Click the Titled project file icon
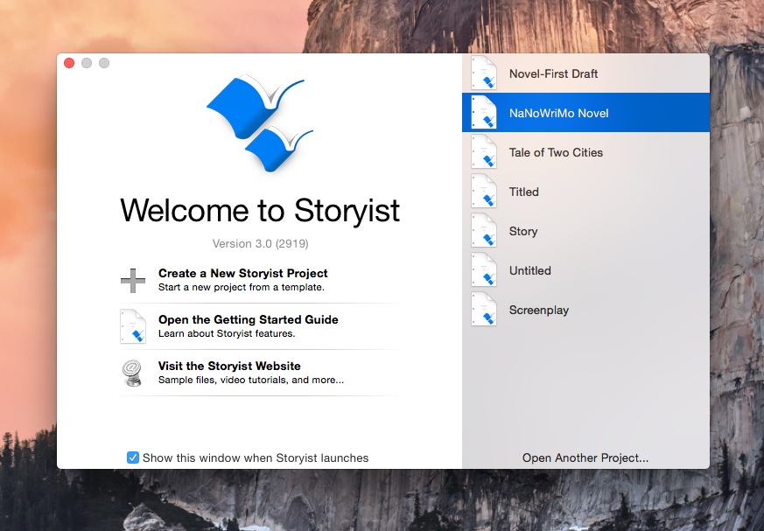This screenshot has height=531, width=764. pos(484,192)
